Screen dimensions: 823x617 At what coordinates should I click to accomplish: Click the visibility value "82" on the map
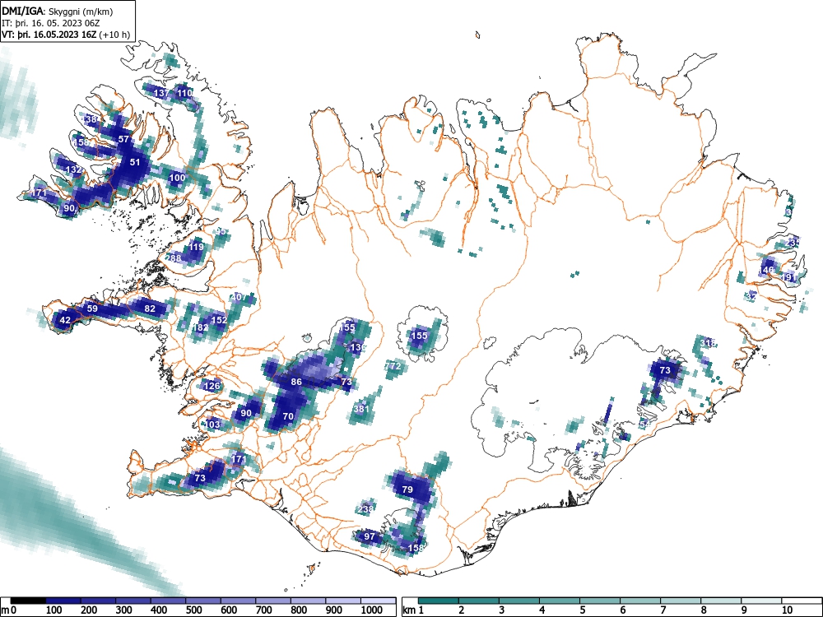150,308
